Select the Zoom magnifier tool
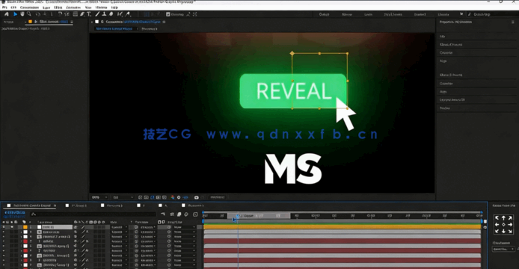 click(29, 14)
